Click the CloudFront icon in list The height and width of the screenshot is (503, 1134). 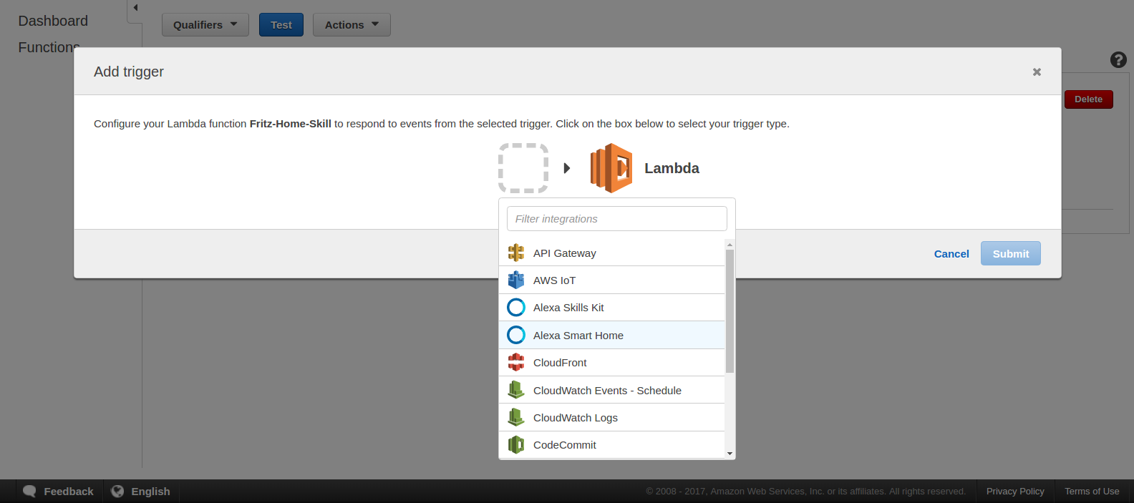point(515,363)
